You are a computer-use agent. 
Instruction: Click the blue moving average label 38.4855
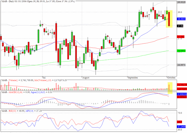(x=181, y=19)
